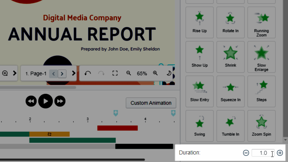Choose the Rotate In animation
This screenshot has width=288, height=162.
[230, 22]
